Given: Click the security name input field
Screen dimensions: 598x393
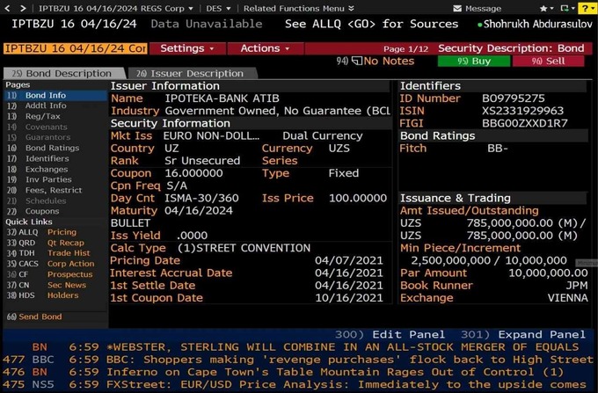Looking at the screenshot, I should (74, 48).
